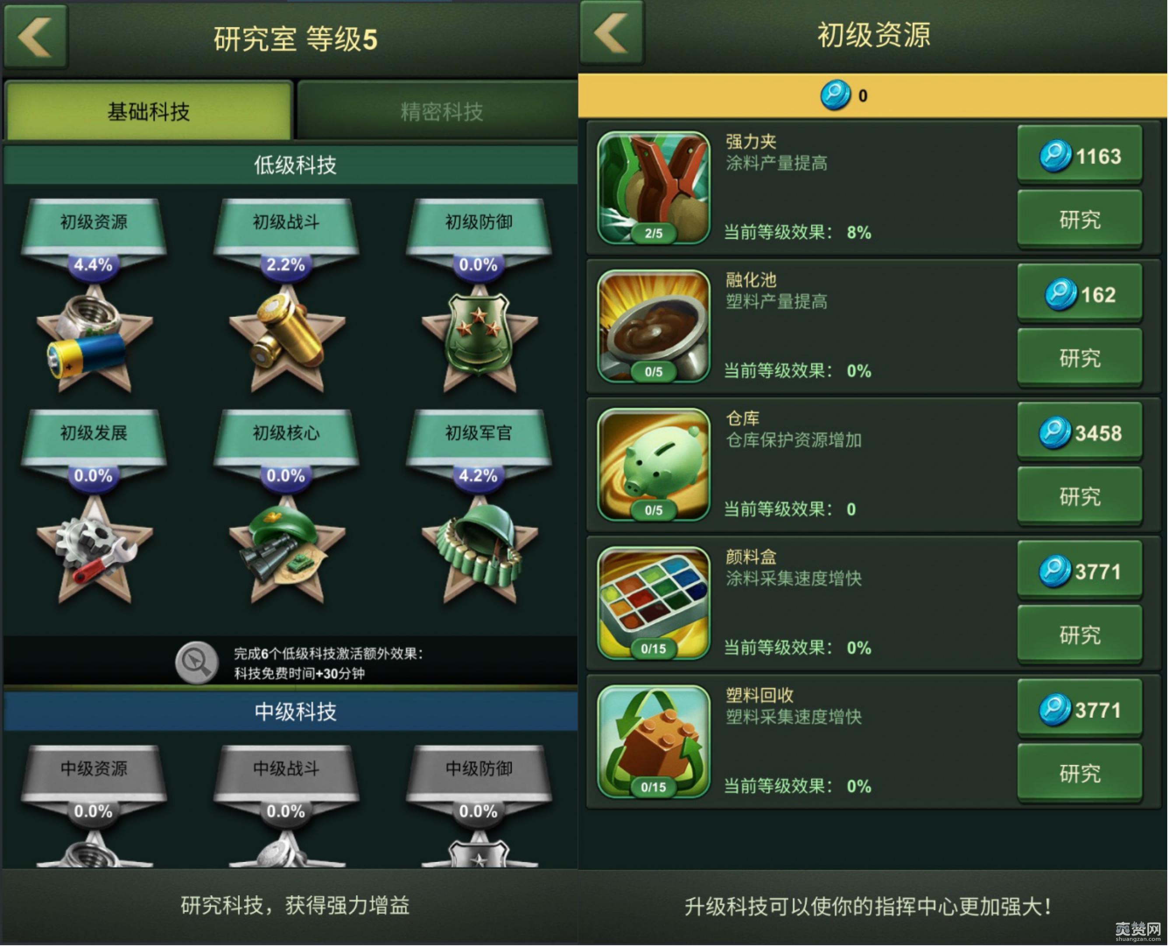
Task: Tap the magnifier icon beside 完成6个低级科技
Action: tap(197, 663)
